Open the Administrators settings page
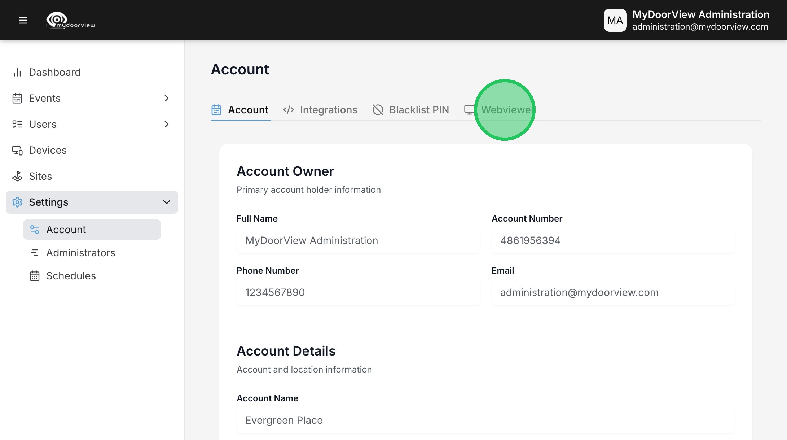The height and width of the screenshot is (440, 787). tap(80, 253)
